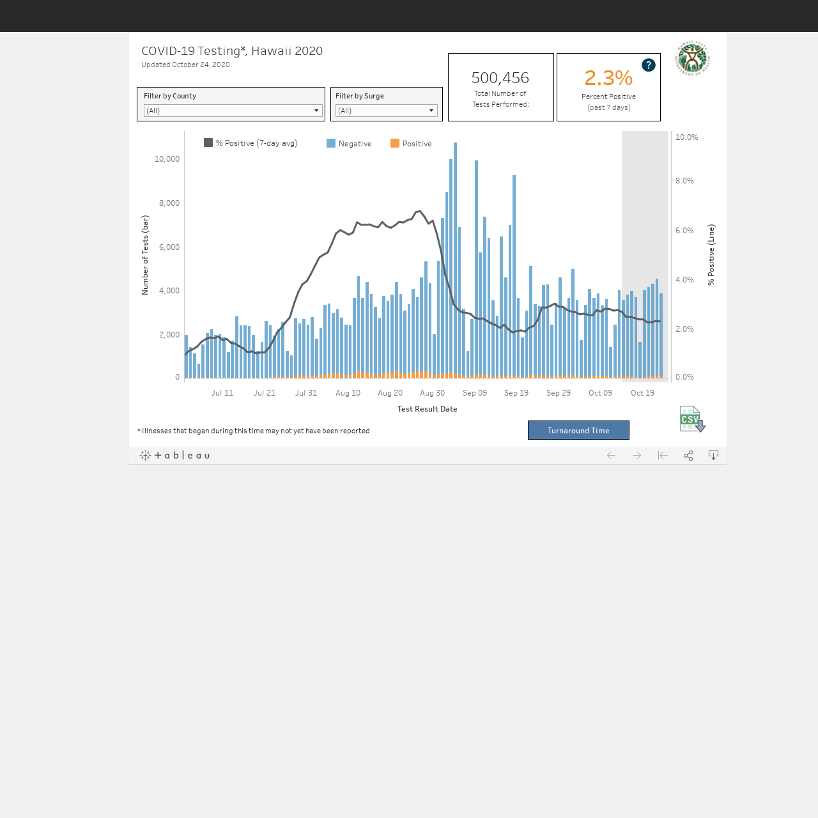The height and width of the screenshot is (818, 818).
Task: Click the 2.3% percent positive value
Action: point(608,78)
